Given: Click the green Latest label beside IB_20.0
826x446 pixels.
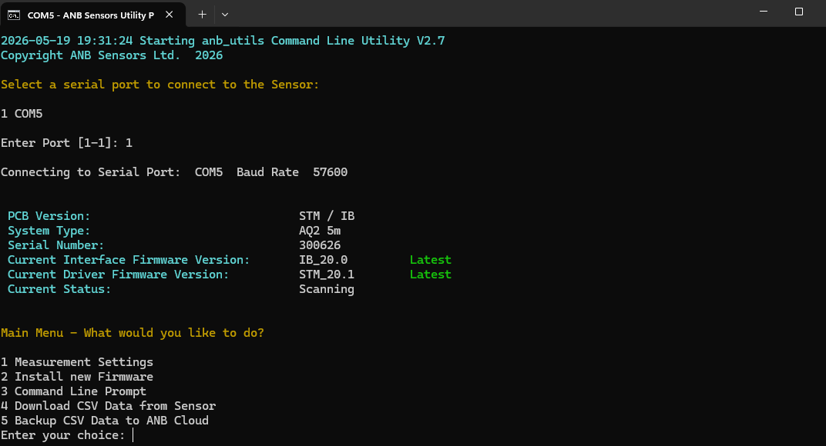Looking at the screenshot, I should tap(431, 260).
